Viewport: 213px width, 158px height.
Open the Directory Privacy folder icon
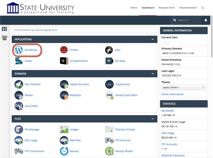click(x=109, y=130)
